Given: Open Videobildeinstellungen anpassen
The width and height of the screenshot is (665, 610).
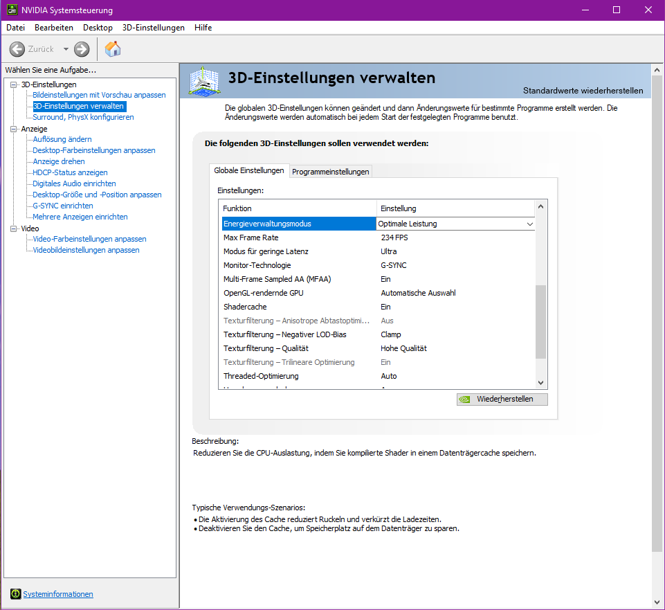Looking at the screenshot, I should click(86, 250).
